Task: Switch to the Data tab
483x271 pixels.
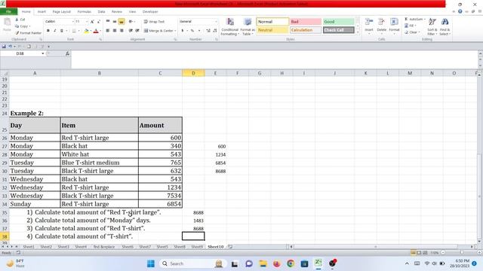Action: click(x=101, y=12)
